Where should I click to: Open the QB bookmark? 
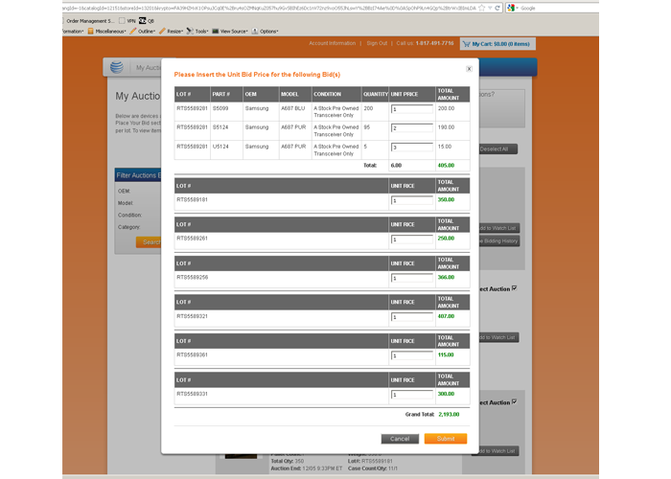click(x=147, y=20)
